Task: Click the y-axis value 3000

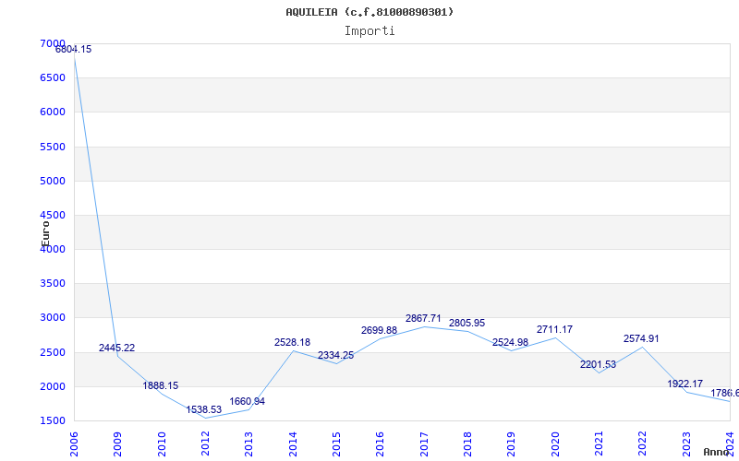Action: pos(53,317)
